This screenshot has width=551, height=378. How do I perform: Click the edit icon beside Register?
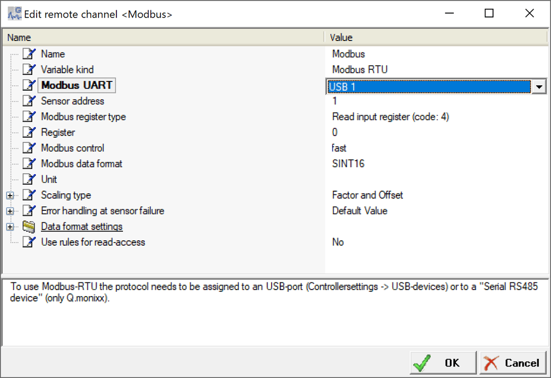pyautogui.click(x=30, y=132)
